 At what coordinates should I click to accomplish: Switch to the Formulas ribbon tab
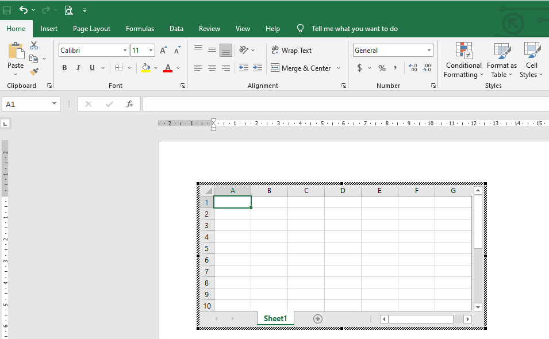[x=140, y=29]
